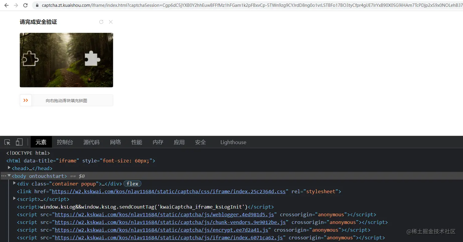Close the security verification popup
This screenshot has height=242, width=463.
coord(111,22)
